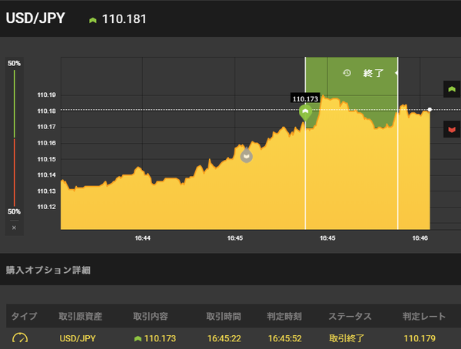
Task: Click the 16:45:52 expiry time cell
Action: point(285,338)
